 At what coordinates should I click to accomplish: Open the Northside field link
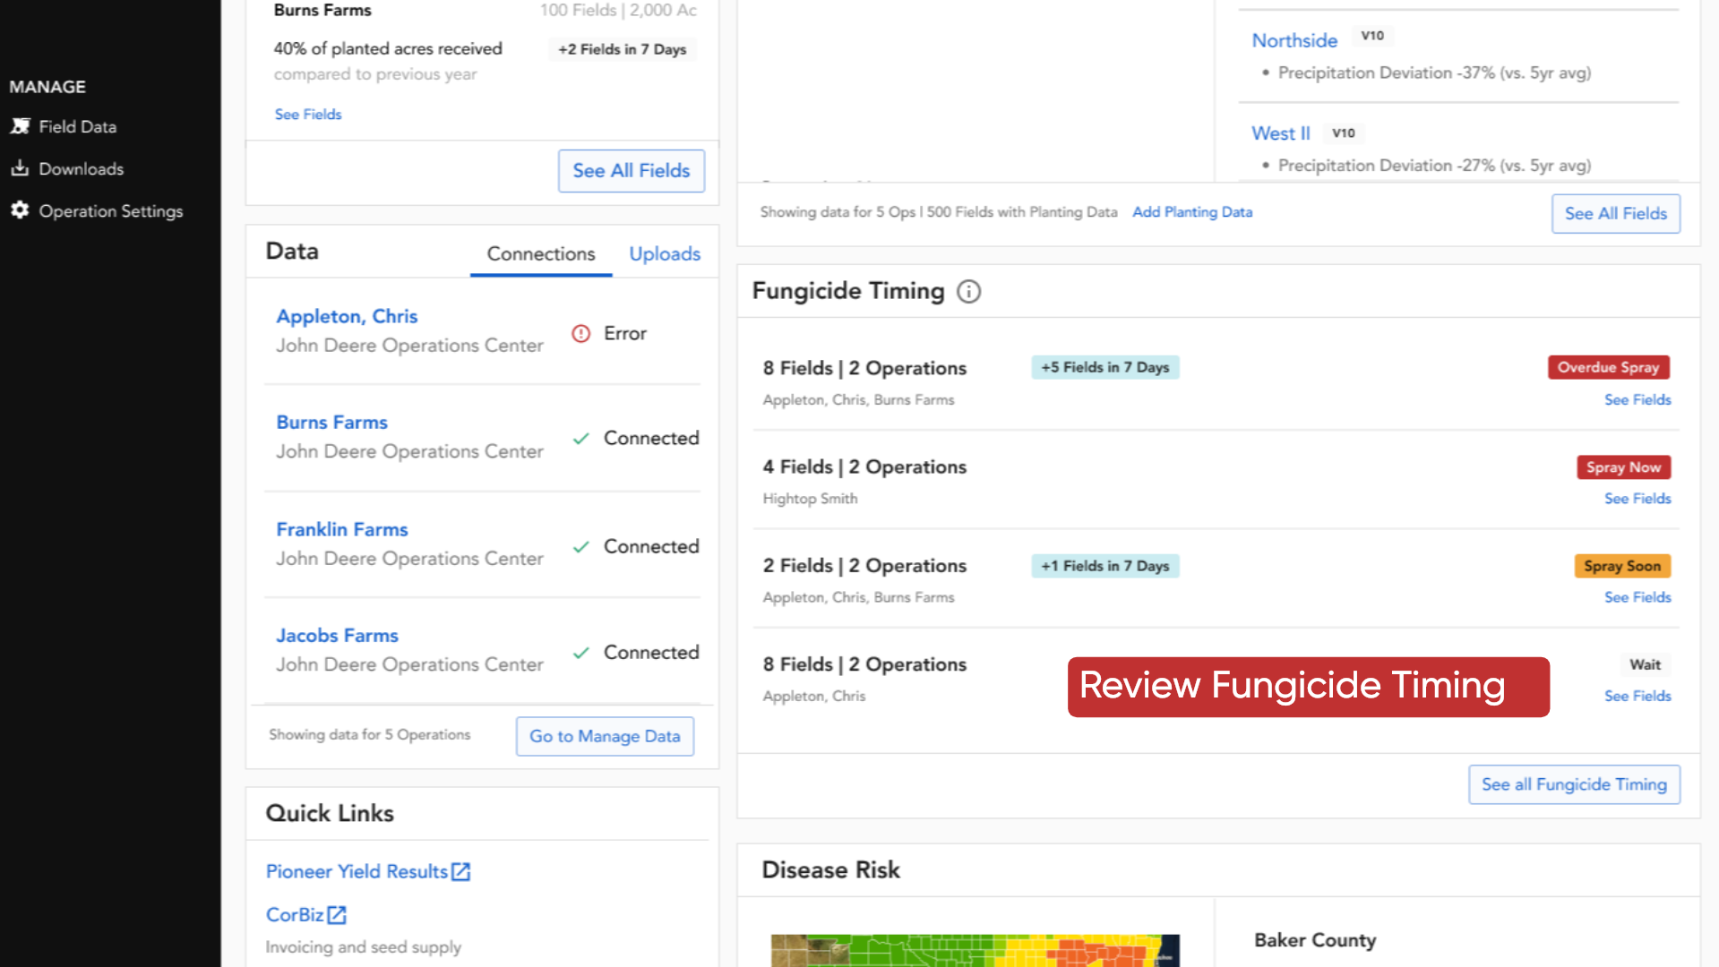[x=1294, y=40]
